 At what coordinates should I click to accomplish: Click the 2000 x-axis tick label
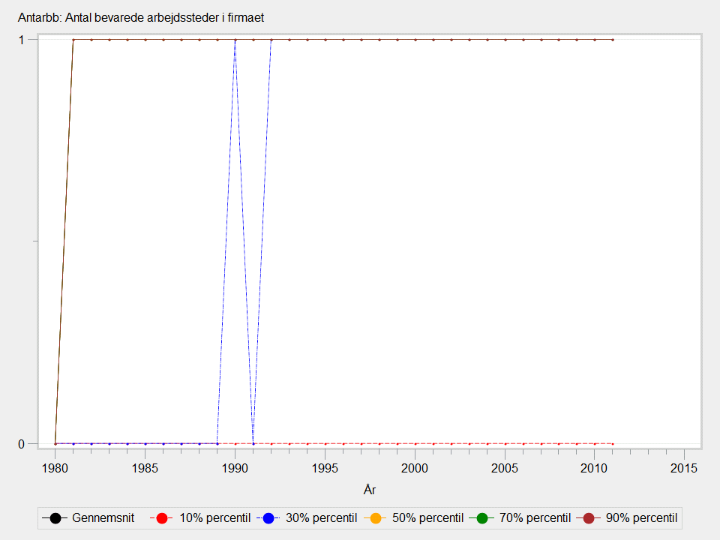(415, 468)
